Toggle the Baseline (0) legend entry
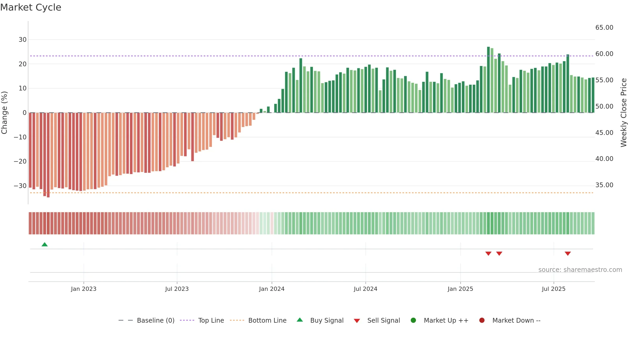The image size is (631, 355). click(x=146, y=320)
